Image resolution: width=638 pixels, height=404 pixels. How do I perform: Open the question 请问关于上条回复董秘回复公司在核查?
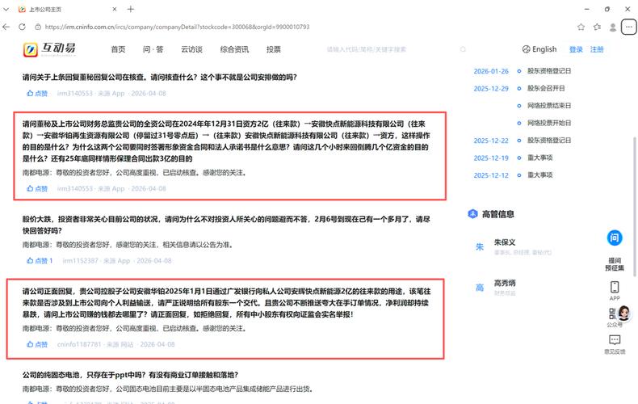click(160, 77)
